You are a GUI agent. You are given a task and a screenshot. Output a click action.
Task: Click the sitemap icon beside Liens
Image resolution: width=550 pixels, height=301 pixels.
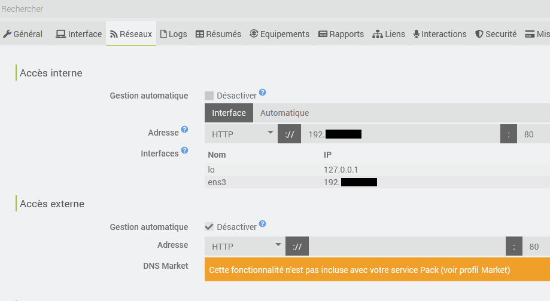pos(378,34)
